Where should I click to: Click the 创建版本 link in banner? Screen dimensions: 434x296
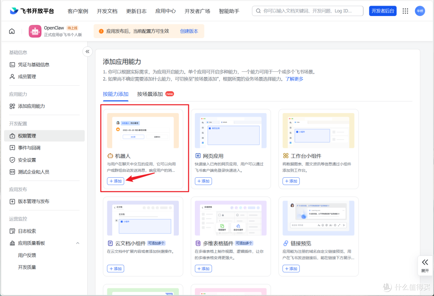click(189, 31)
